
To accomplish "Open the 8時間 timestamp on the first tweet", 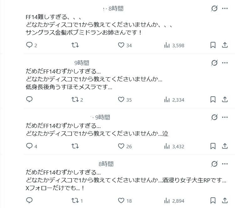I will pos(116,8).
